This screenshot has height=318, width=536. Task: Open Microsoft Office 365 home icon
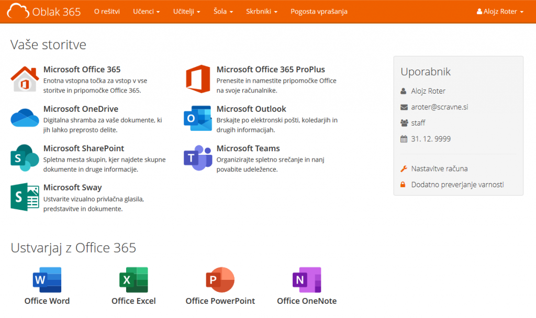click(25, 79)
